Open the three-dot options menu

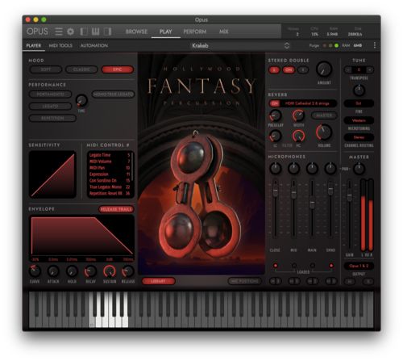(375, 45)
